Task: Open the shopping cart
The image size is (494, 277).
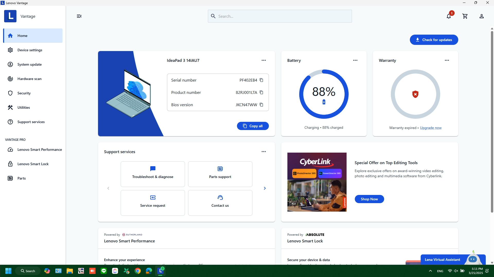Action: [x=465, y=16]
